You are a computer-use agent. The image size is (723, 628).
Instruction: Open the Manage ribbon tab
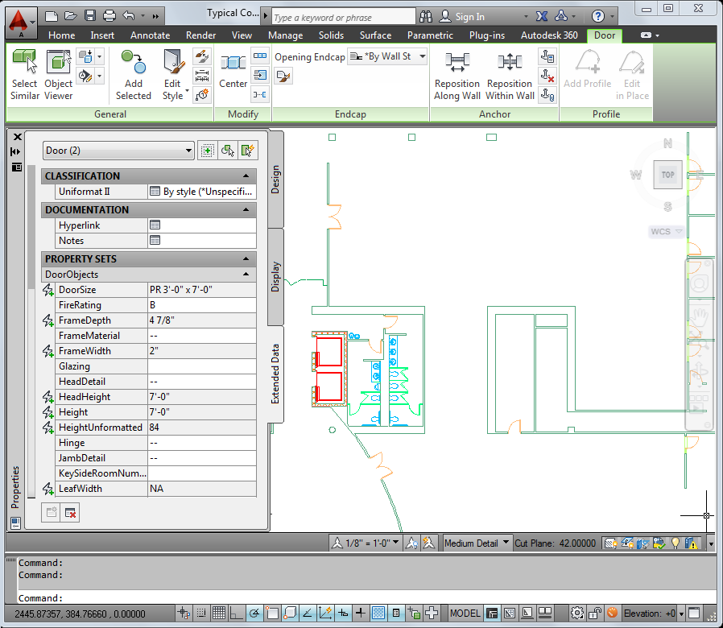pos(286,35)
